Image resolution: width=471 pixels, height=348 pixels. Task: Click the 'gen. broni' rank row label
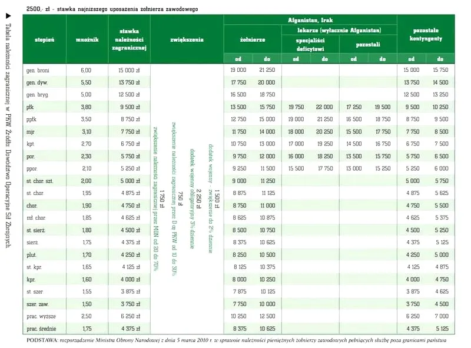coord(38,70)
